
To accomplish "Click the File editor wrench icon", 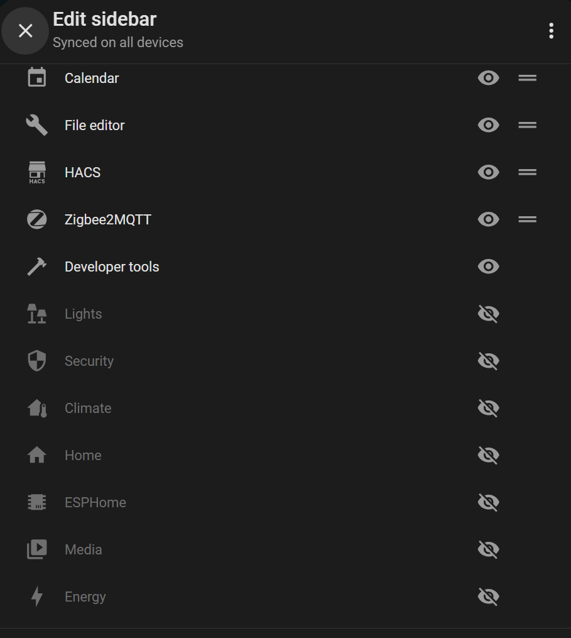I will coord(36,125).
